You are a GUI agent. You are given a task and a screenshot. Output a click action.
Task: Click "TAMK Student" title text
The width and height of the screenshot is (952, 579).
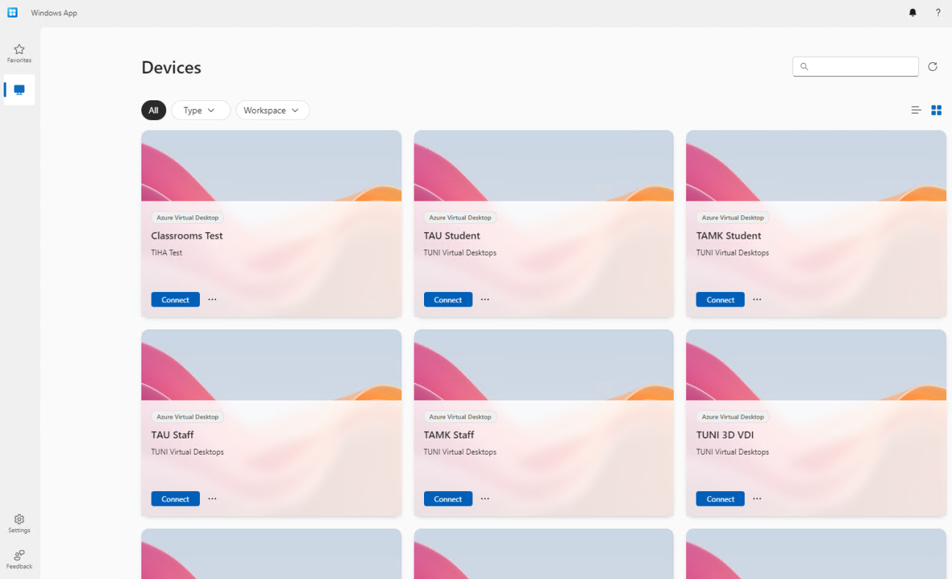729,236
